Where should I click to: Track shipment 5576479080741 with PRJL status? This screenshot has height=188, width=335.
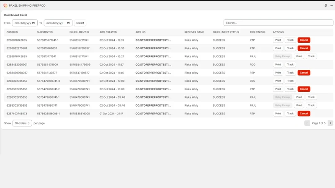pyautogui.click(x=311, y=105)
